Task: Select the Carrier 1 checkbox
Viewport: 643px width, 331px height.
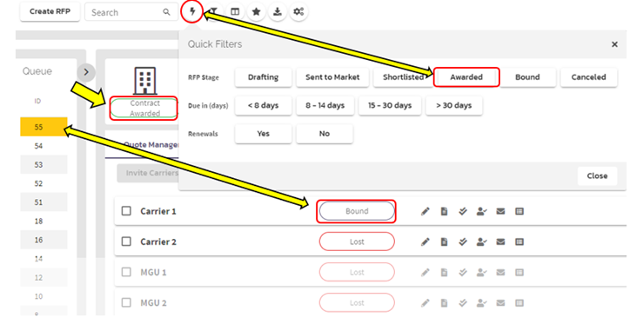Action: 126,211
